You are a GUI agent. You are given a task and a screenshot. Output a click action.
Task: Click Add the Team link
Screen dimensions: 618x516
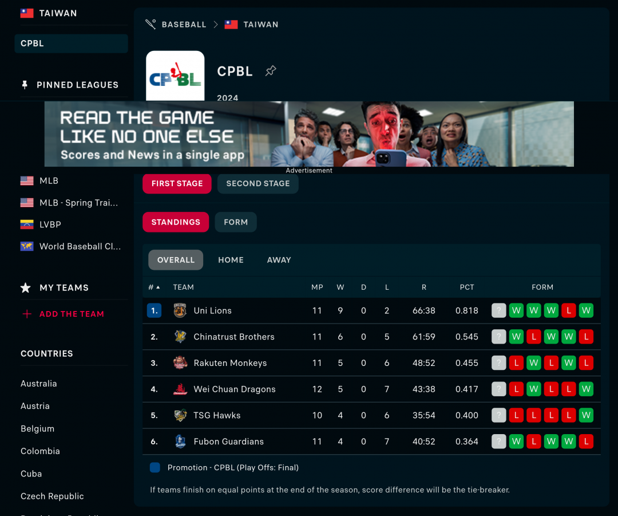pyautogui.click(x=72, y=314)
